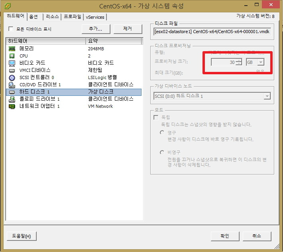The image size is (283, 252).
Task: Click the 제거 button
Action: (x=128, y=29)
